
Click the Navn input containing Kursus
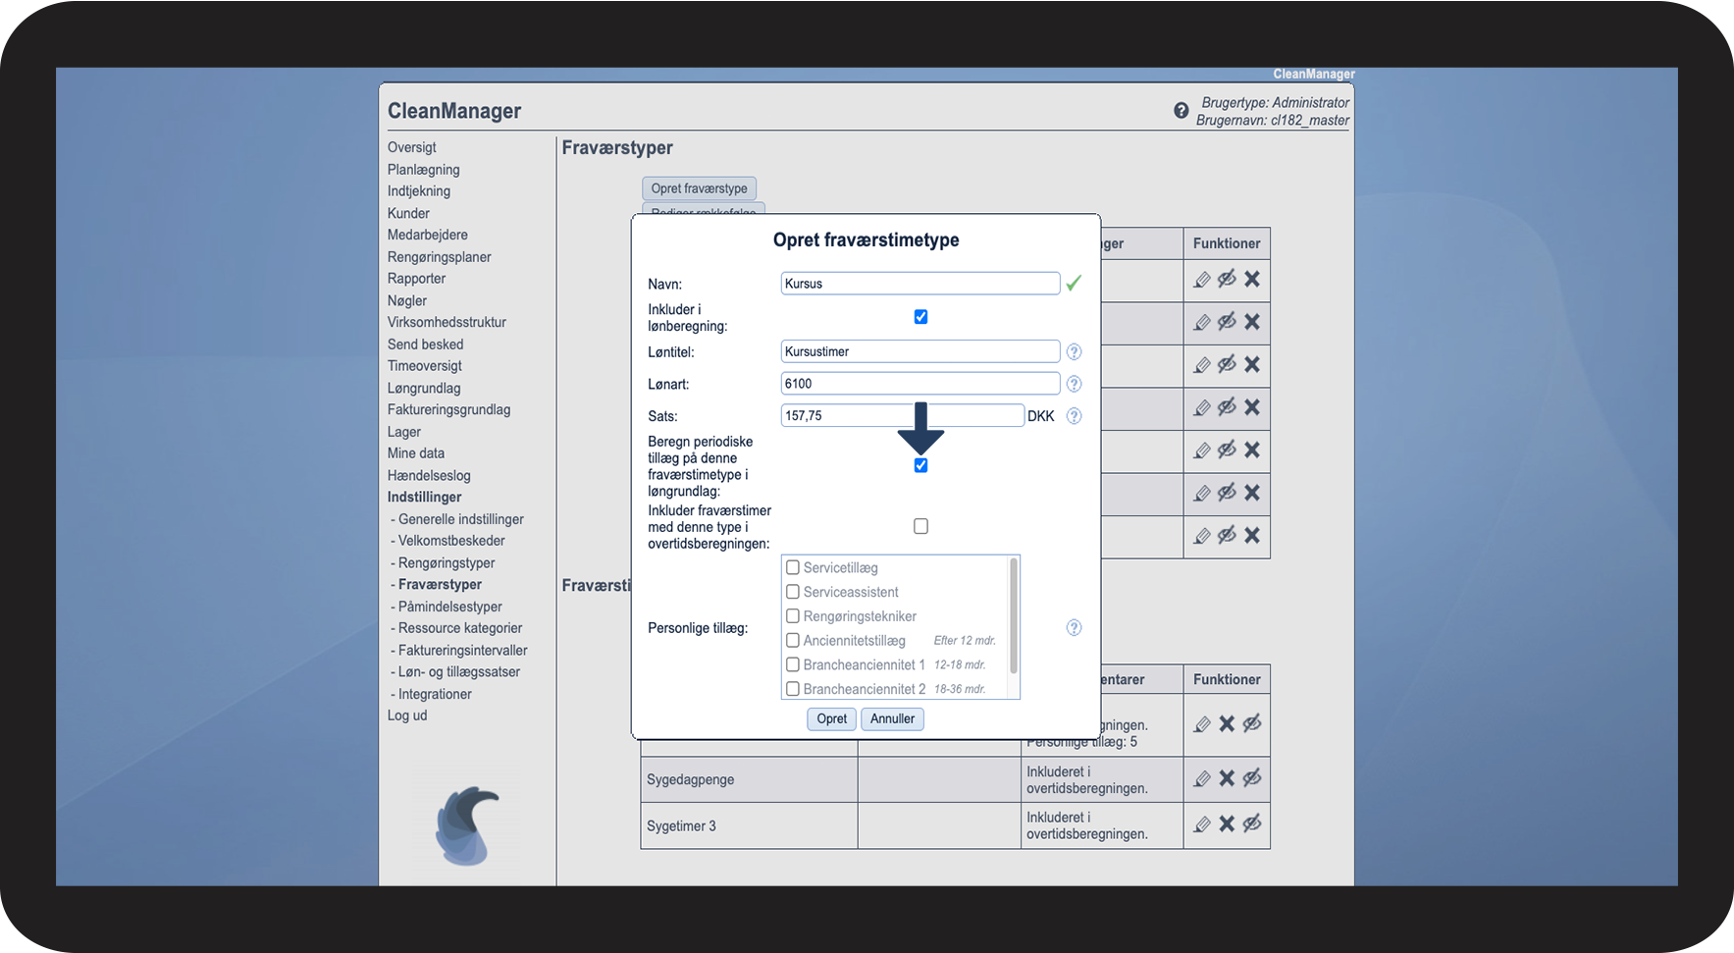[x=920, y=284]
